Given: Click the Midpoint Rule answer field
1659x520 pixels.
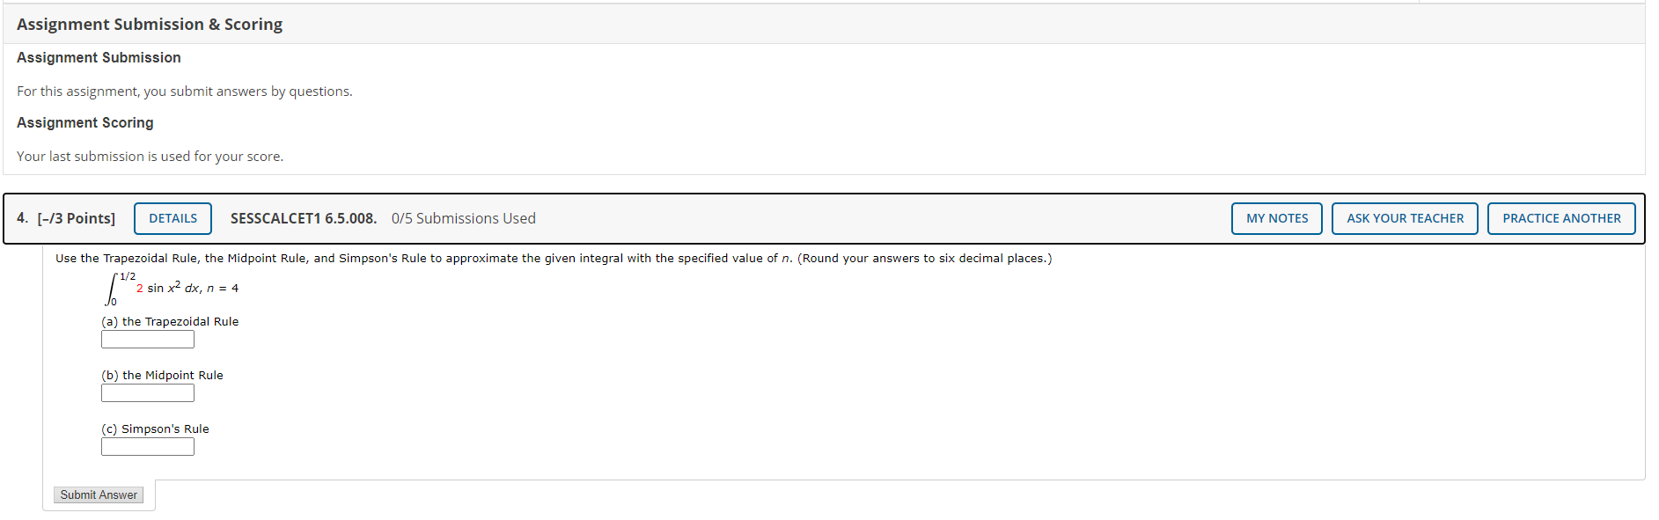Looking at the screenshot, I should (x=148, y=393).
